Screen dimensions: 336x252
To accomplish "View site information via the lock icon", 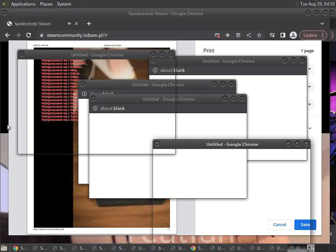I will 42,35.
